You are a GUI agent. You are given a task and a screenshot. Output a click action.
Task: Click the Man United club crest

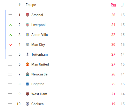click(x=27, y=64)
